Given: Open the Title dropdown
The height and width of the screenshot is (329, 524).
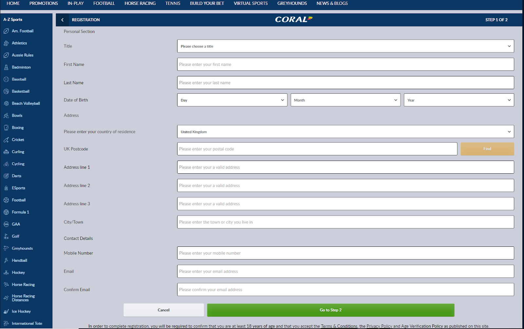Looking at the screenshot, I should (345, 46).
